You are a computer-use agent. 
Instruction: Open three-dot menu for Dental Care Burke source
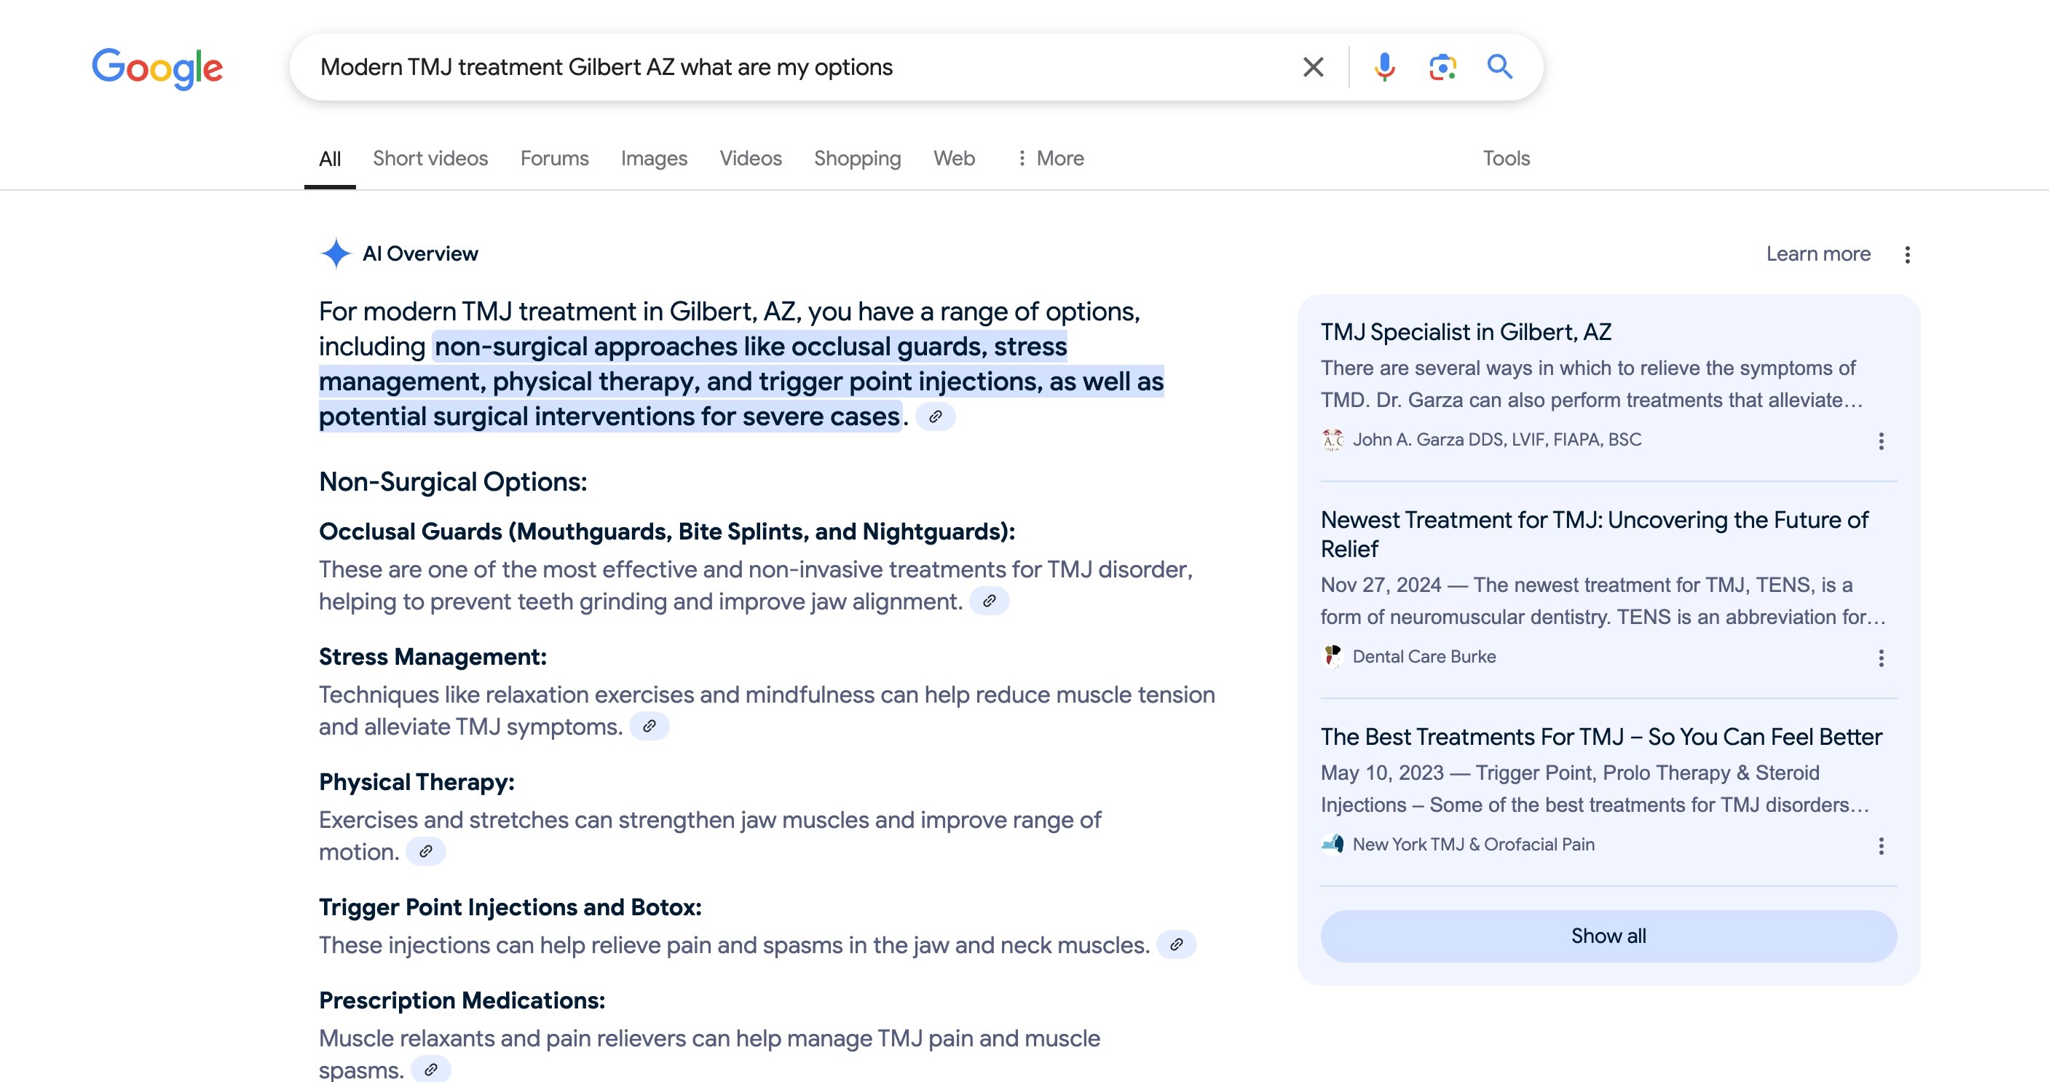click(x=1882, y=658)
